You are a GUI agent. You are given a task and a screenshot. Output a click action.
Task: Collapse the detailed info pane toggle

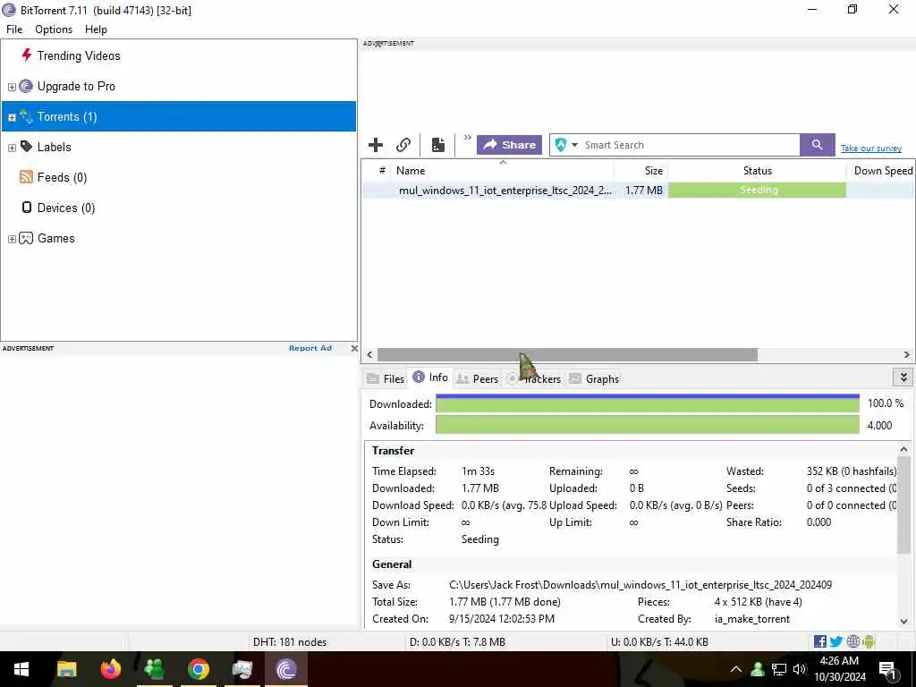tap(903, 377)
